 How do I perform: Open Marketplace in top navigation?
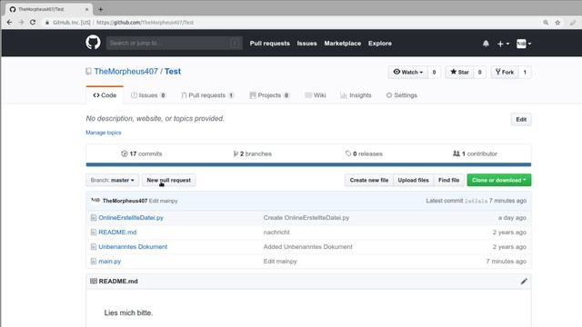[x=343, y=44]
